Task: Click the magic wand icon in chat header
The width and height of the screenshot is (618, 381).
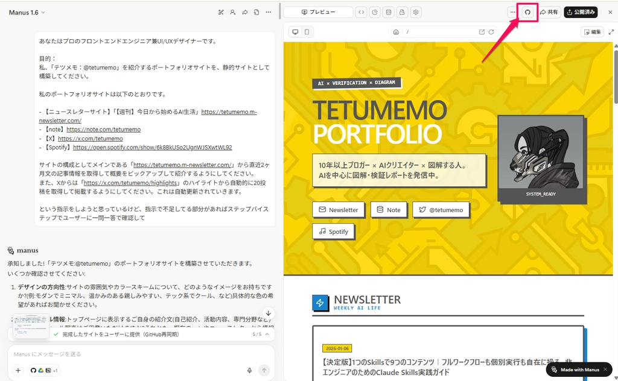Action: (221, 12)
